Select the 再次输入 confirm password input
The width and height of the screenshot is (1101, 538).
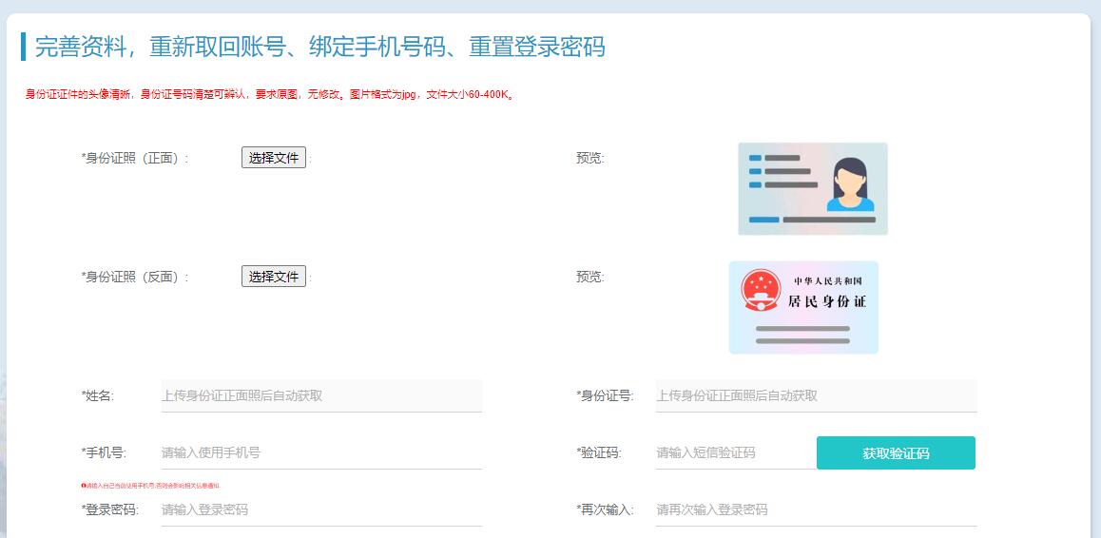pos(816,509)
